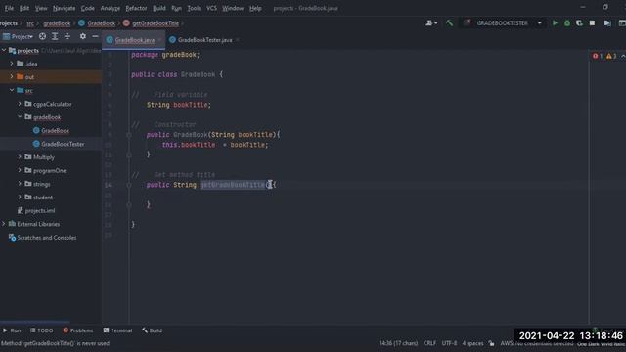Viewport: 626px width, 352px height.
Task: Click the yellow warning indicator in editor
Action: tap(611, 56)
